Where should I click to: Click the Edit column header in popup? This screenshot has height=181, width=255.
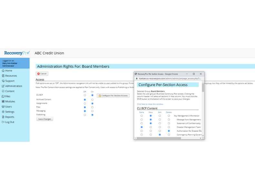coord(160,112)
